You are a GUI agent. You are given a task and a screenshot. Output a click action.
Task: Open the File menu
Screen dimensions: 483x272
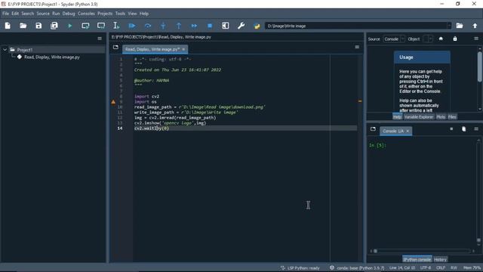[x=5, y=14]
